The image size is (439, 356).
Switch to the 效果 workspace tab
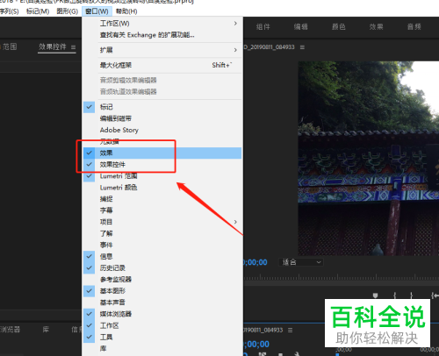[376, 27]
